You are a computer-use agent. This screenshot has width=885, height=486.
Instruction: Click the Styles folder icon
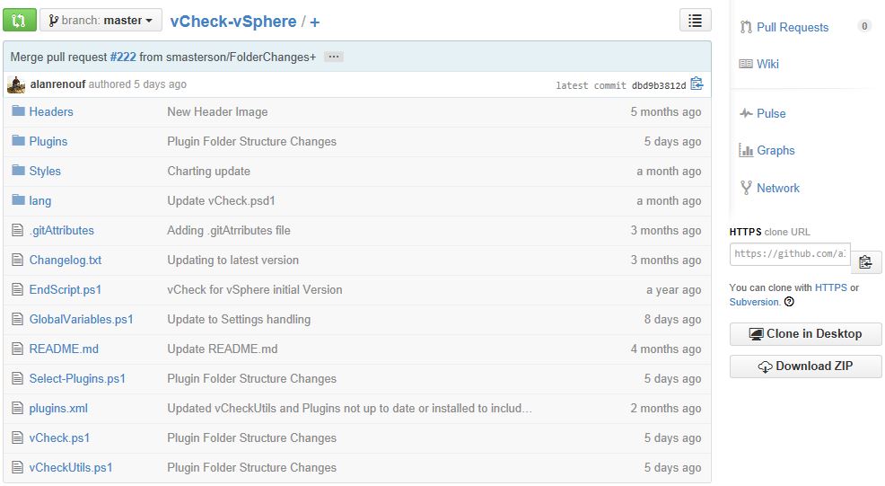(x=19, y=170)
